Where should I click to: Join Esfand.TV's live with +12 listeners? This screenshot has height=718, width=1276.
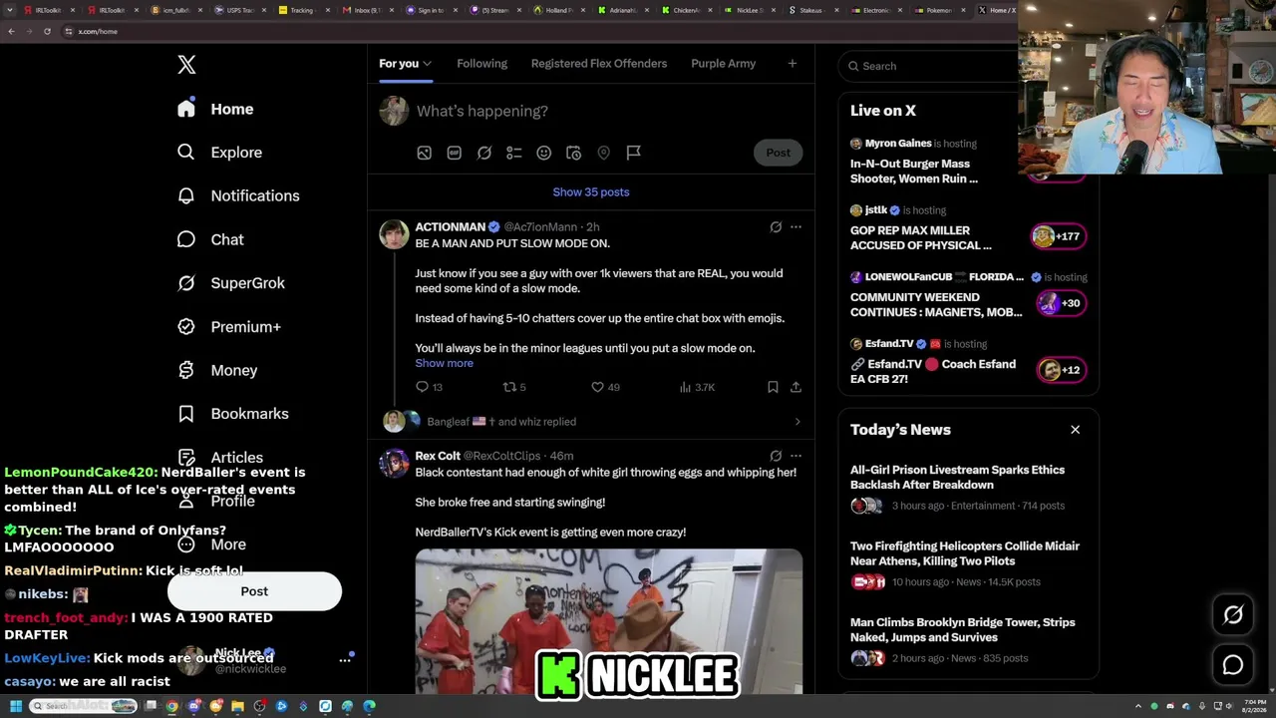click(x=1062, y=370)
